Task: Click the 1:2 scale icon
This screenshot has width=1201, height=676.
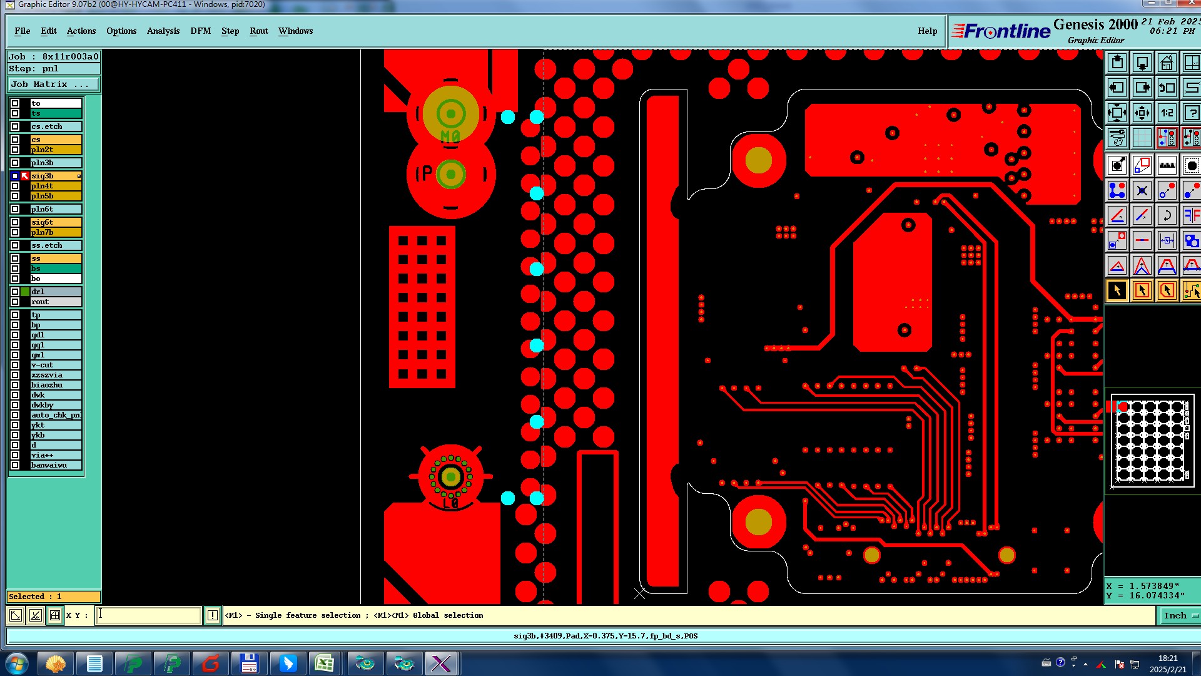Action: [x=1167, y=113]
